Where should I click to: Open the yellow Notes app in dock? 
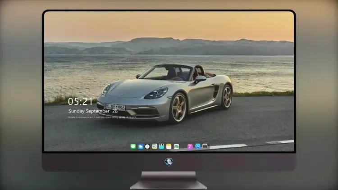click(169, 147)
